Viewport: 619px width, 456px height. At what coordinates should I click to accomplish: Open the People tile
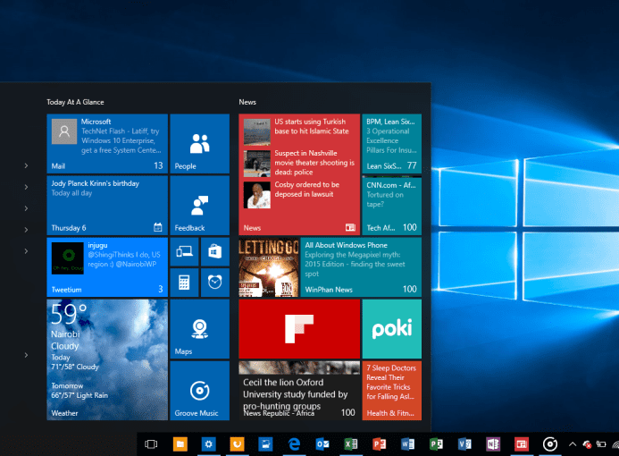pos(199,143)
